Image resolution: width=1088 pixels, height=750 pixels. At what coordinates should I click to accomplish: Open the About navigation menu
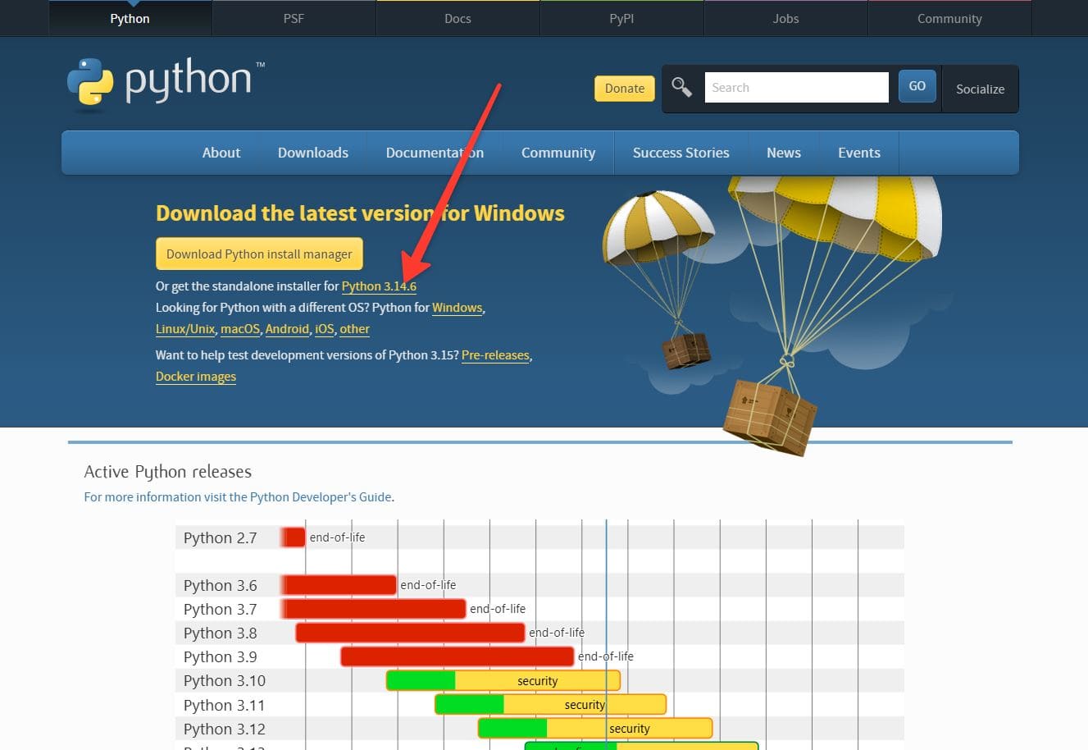[x=221, y=153]
